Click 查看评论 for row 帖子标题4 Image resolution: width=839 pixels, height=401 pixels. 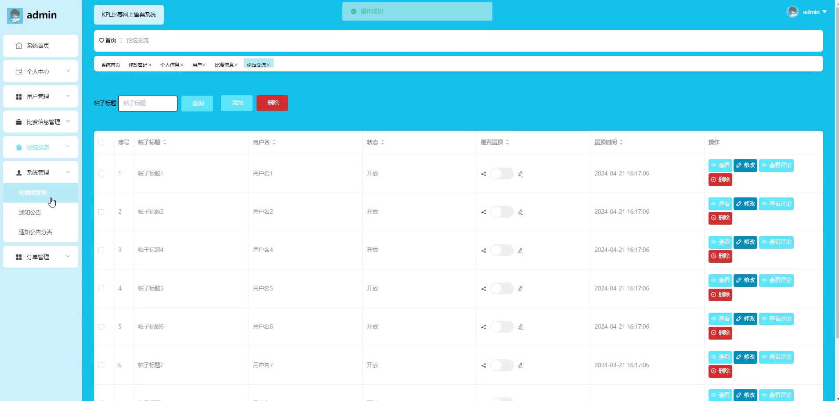tap(776, 242)
